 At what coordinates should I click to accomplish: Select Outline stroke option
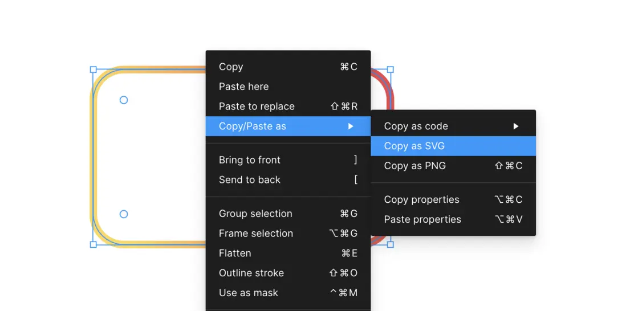[251, 273]
